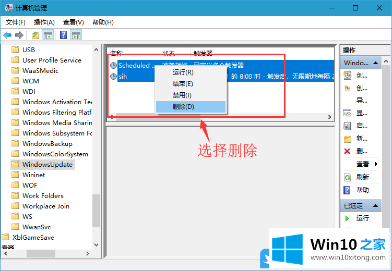Image resolution: width=392 pixels, height=271 pixels.
Task: Click the WindowsUpdate folder icon
Action: (x=15, y=164)
